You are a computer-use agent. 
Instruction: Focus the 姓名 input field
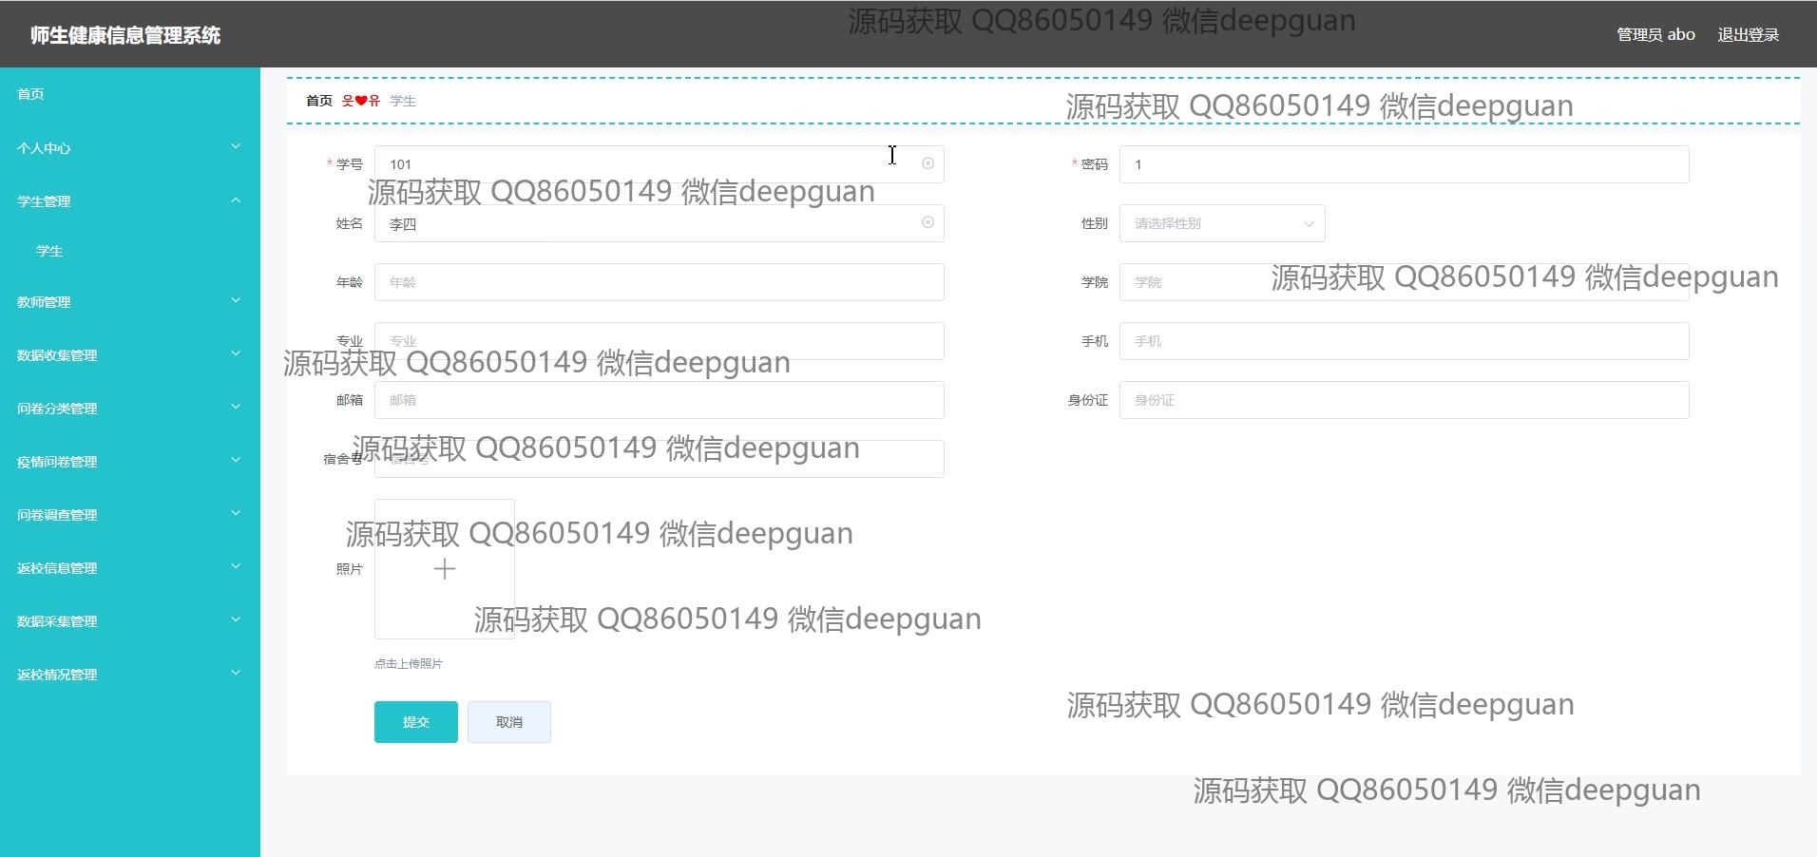tap(659, 223)
